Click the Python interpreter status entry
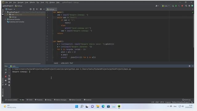Viewport: 197px width, 111px height. pyautogui.click(x=181, y=102)
